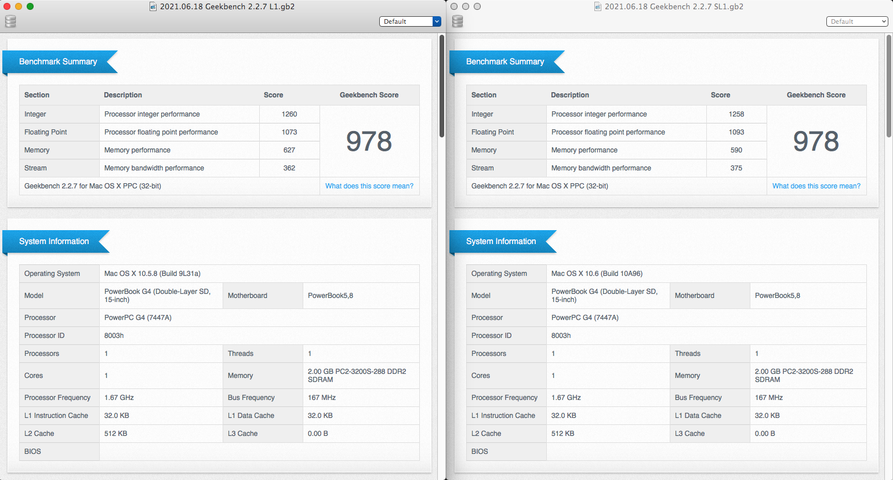Close the L1.gb2 window
Image resolution: width=893 pixels, height=480 pixels.
tap(7, 6)
